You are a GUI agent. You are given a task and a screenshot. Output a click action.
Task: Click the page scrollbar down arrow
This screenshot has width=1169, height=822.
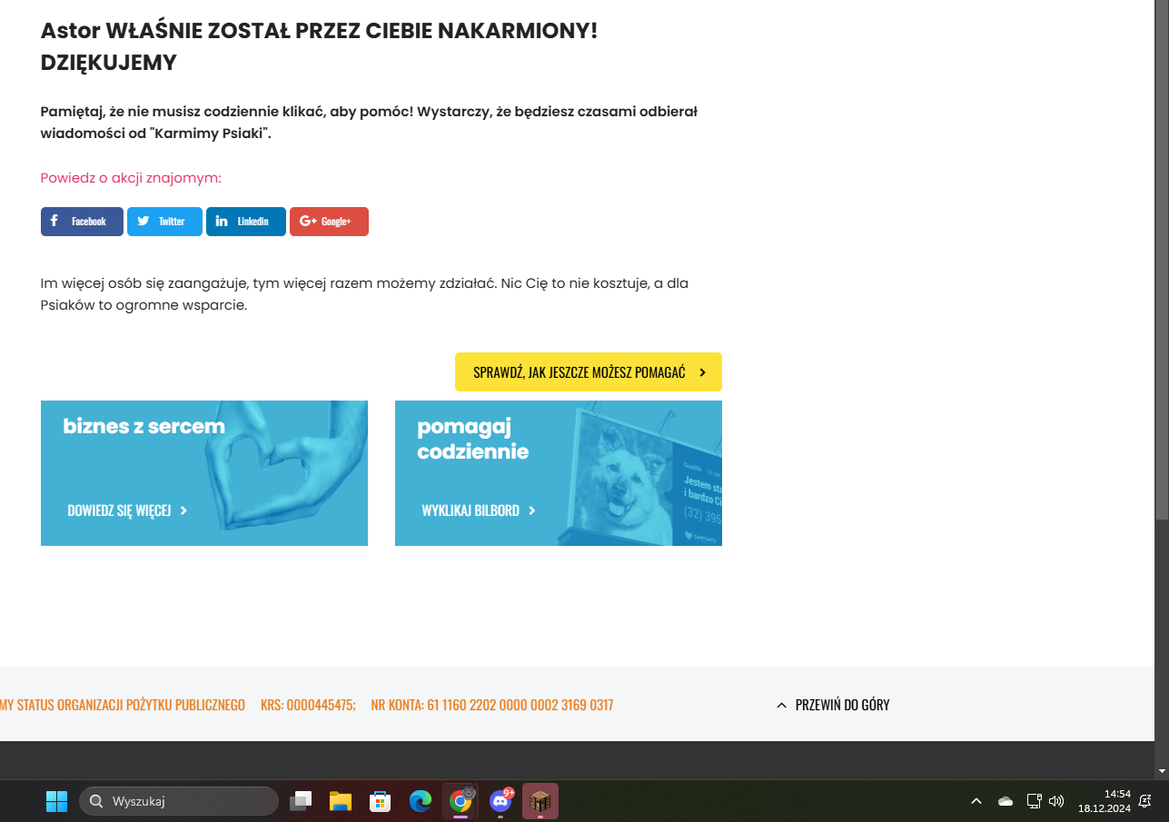coord(1162,771)
